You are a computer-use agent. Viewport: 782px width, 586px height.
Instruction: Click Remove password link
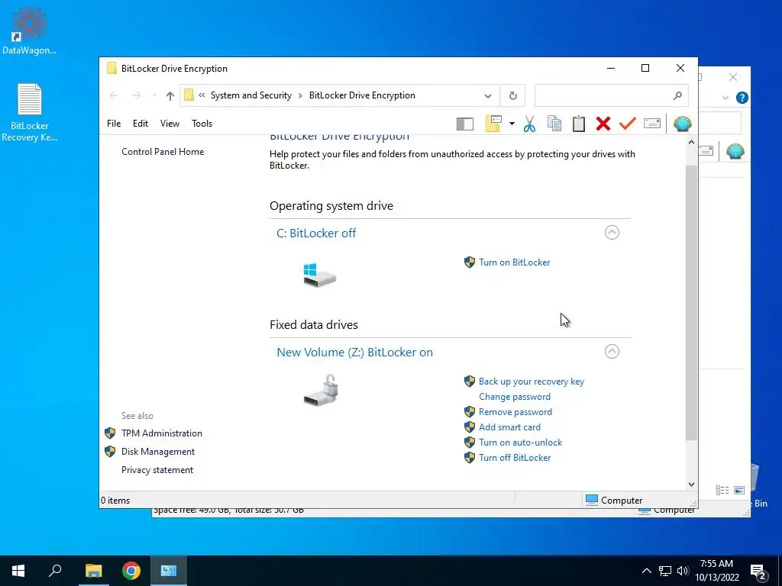(515, 411)
